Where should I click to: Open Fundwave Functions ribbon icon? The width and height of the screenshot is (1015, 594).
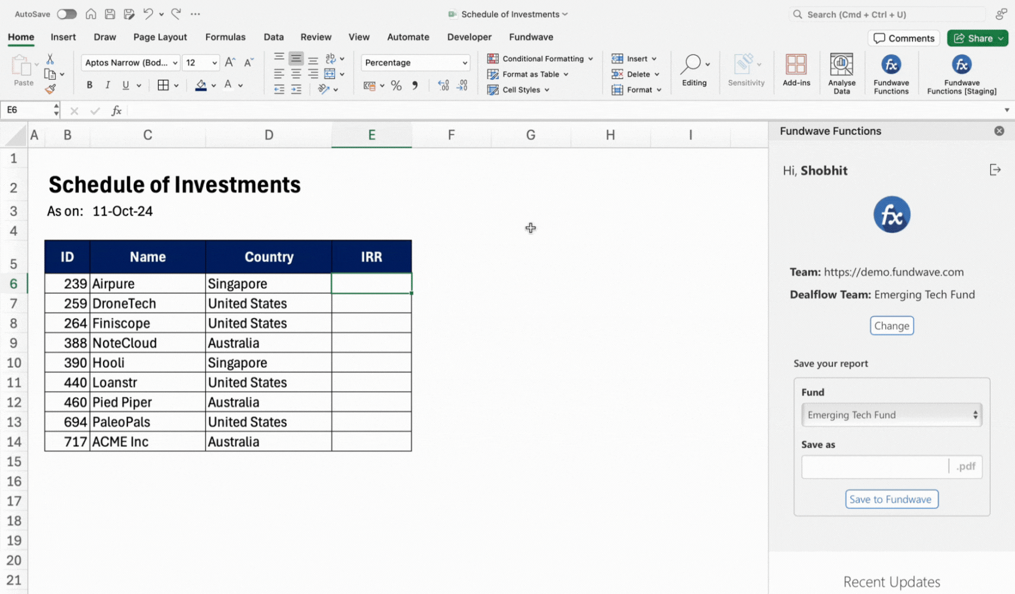coord(891,73)
